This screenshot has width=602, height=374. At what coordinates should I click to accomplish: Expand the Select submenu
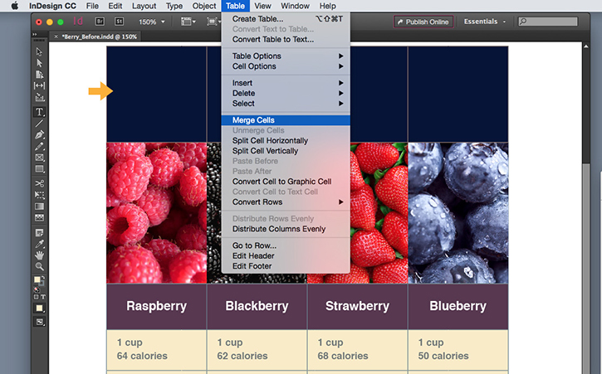286,104
